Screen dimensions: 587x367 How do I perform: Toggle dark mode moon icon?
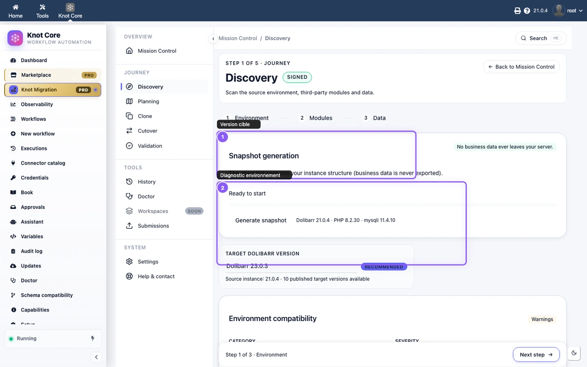(x=574, y=353)
